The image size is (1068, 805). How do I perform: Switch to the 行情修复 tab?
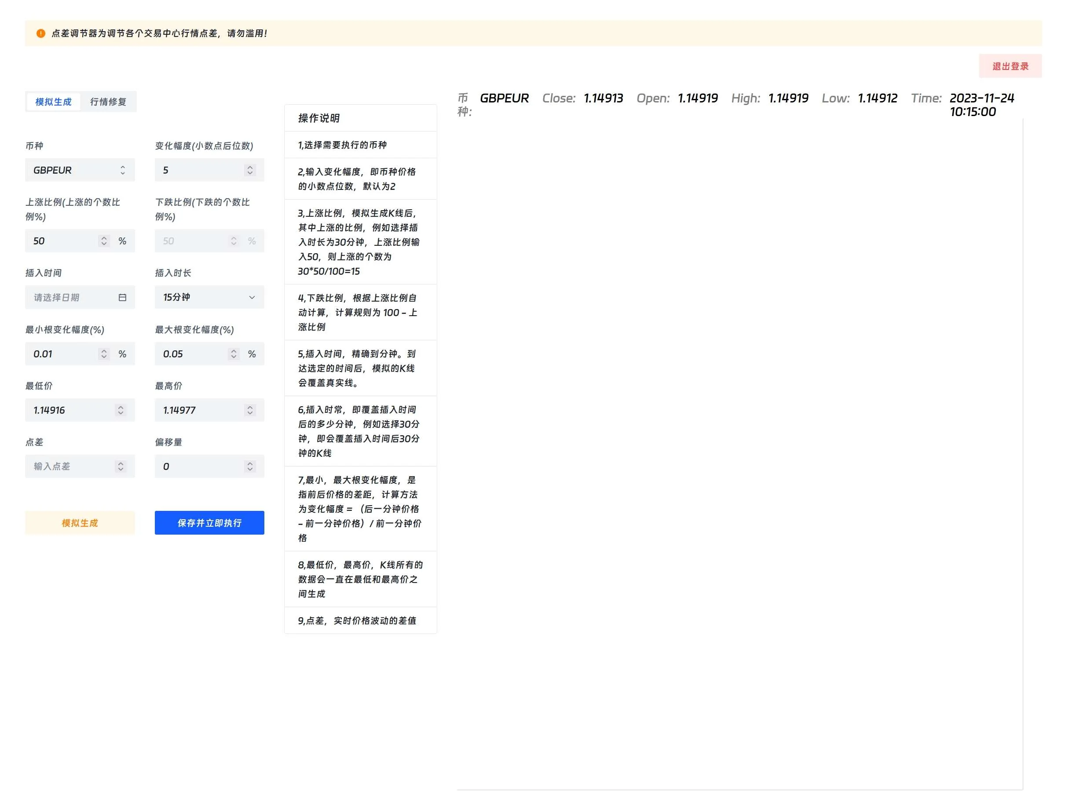108,102
